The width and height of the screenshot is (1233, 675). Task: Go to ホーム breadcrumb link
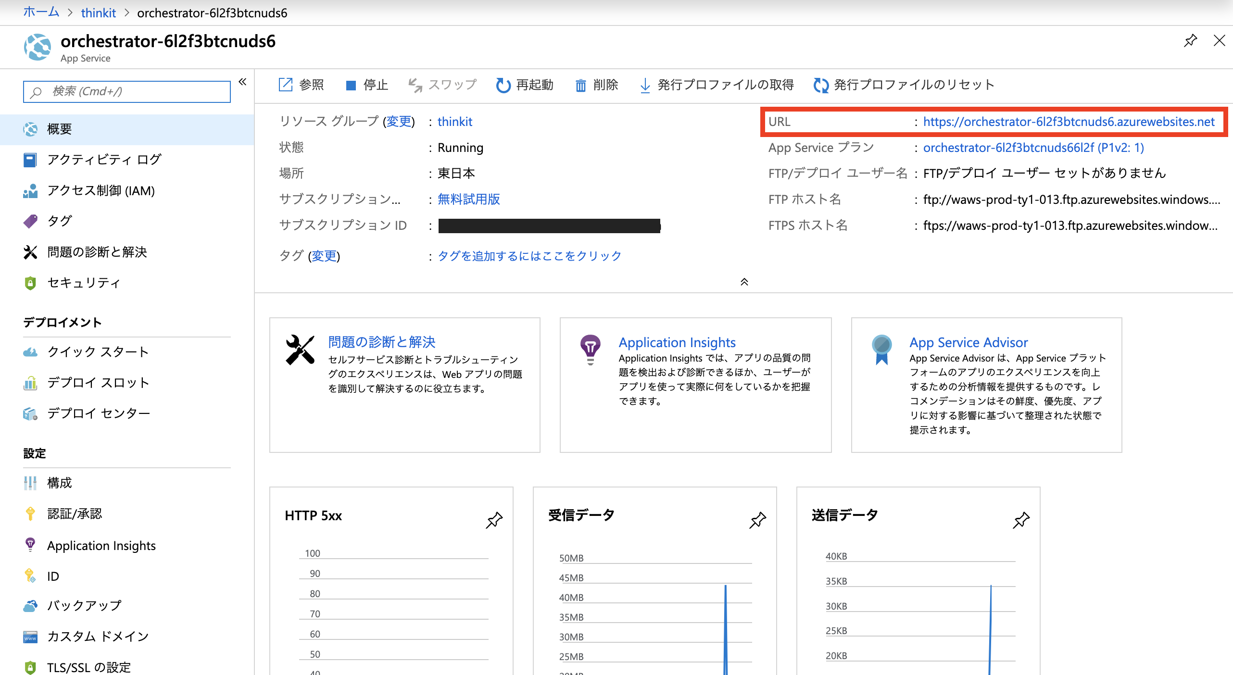pos(41,12)
